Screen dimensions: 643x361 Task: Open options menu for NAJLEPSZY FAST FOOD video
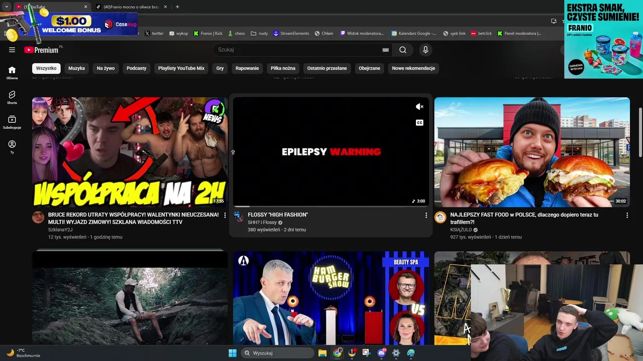coord(627,215)
